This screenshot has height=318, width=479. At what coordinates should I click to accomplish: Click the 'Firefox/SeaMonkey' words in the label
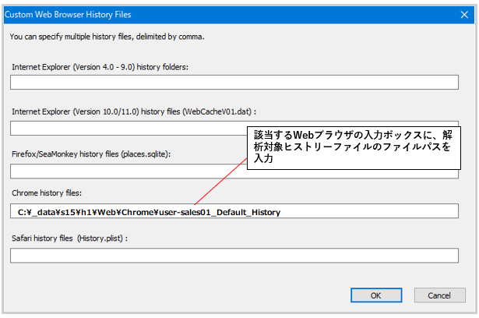44,154
